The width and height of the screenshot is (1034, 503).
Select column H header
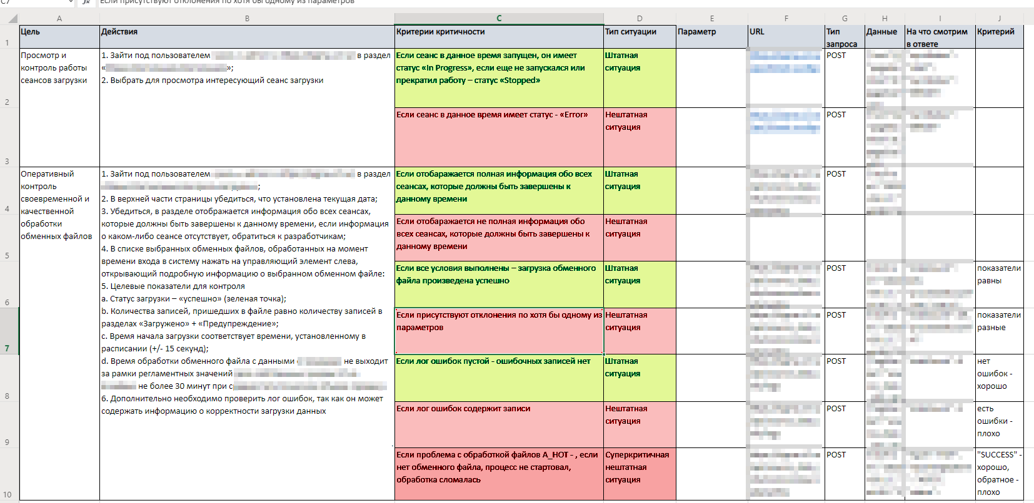click(x=885, y=19)
